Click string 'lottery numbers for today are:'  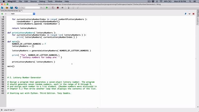point(40,57)
